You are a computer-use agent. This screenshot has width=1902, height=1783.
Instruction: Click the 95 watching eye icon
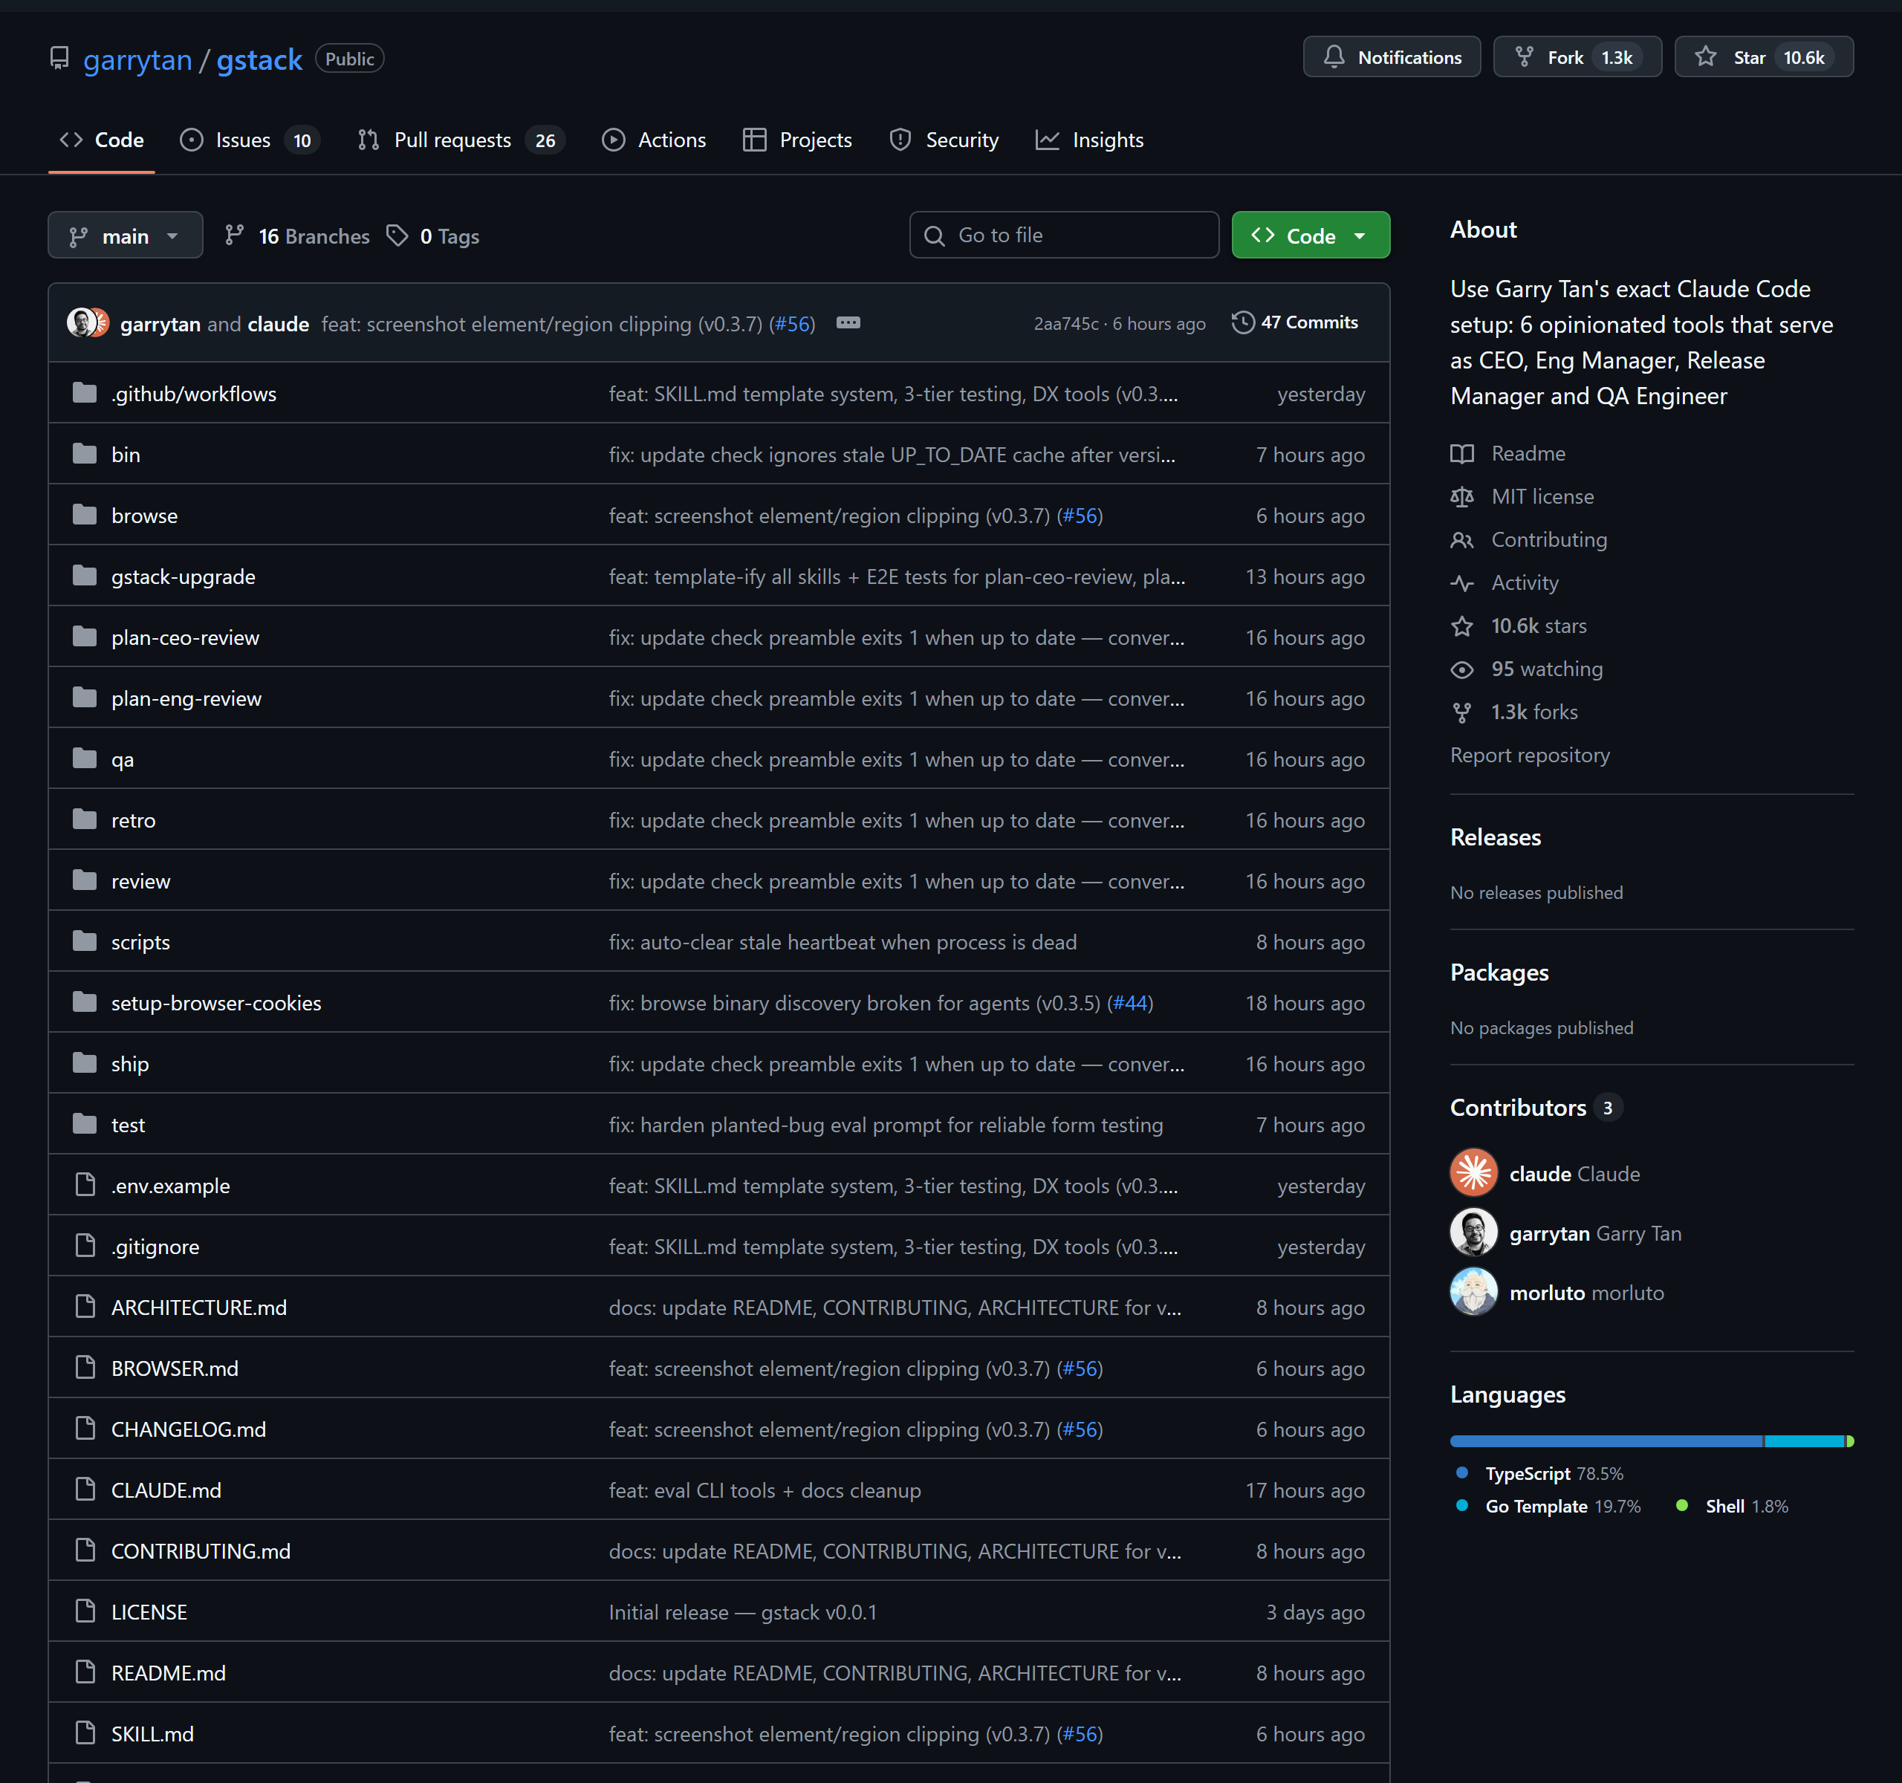[1461, 669]
